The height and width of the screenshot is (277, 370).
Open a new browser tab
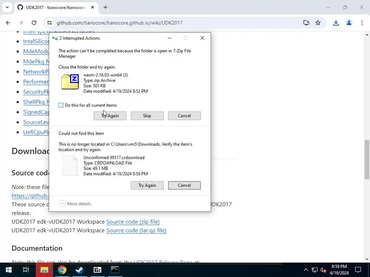pyautogui.click(x=106, y=7)
